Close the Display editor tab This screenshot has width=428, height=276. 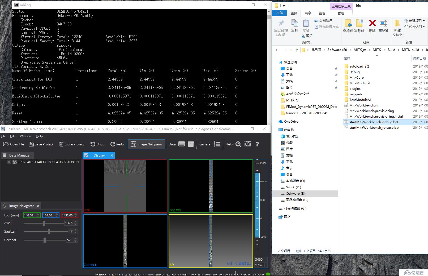[x=112, y=155]
